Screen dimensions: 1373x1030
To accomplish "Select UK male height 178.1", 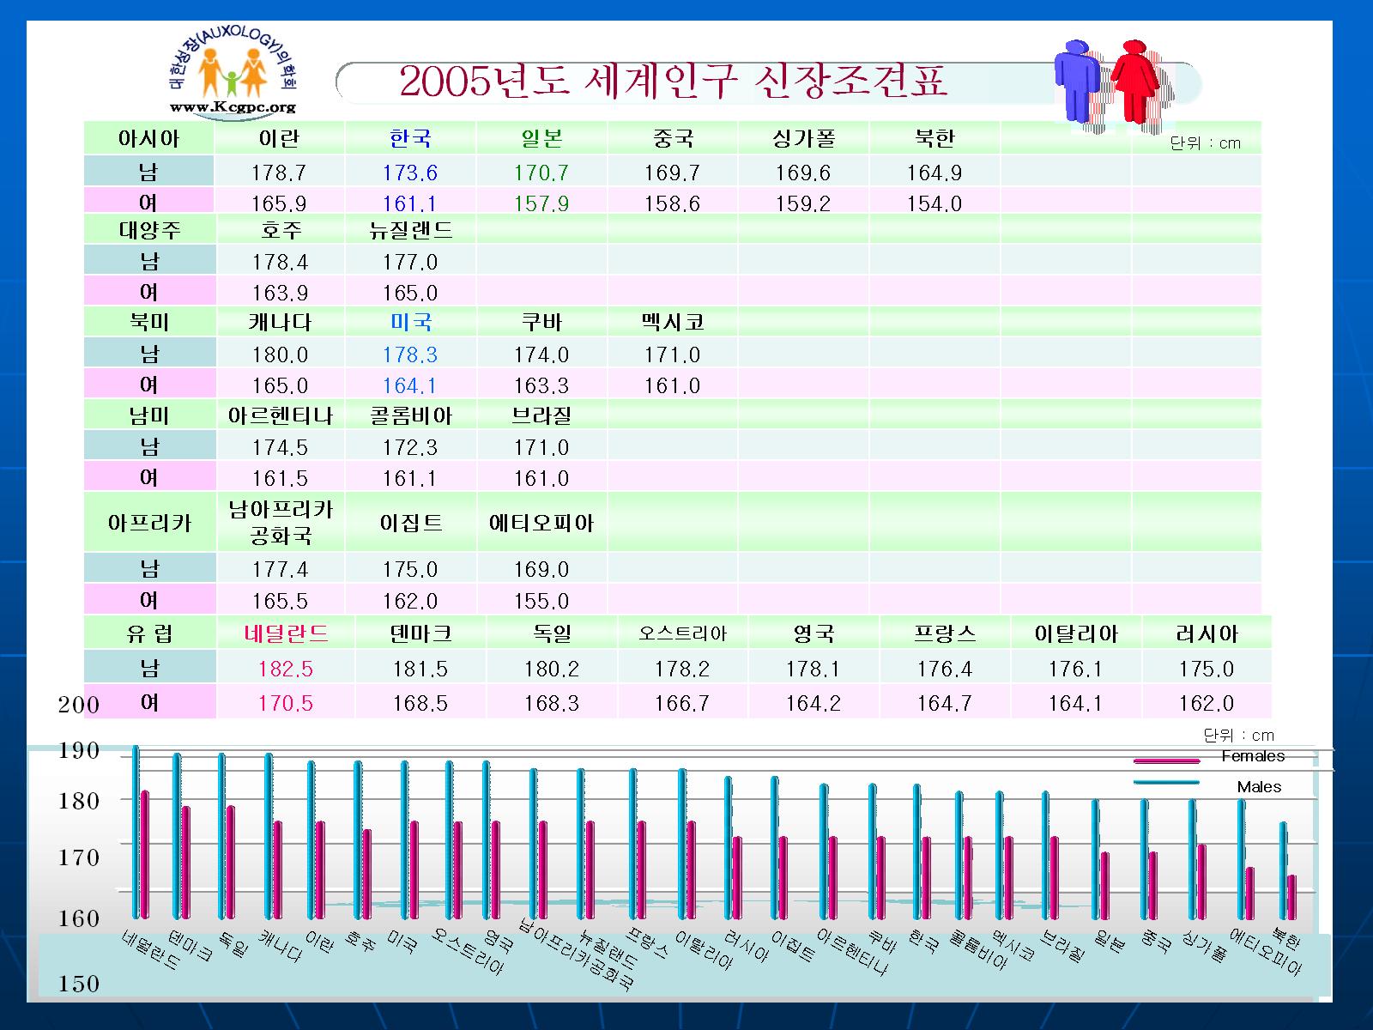I will tap(814, 669).
